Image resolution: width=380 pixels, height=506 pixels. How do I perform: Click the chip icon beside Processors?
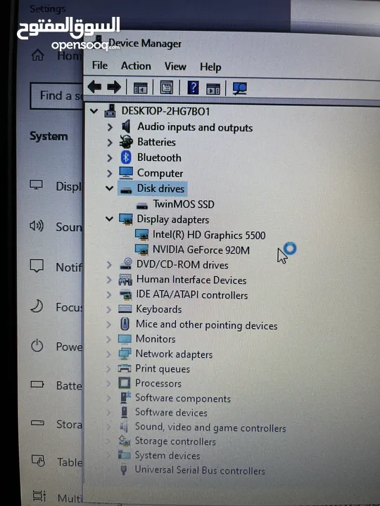(x=125, y=383)
